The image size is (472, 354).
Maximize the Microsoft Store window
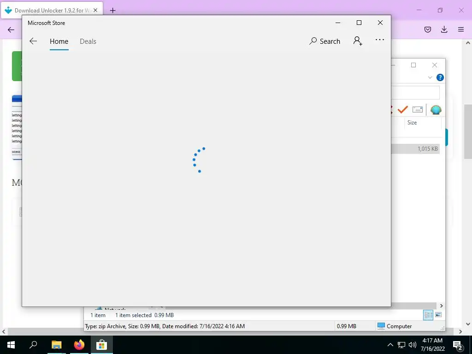(x=359, y=23)
